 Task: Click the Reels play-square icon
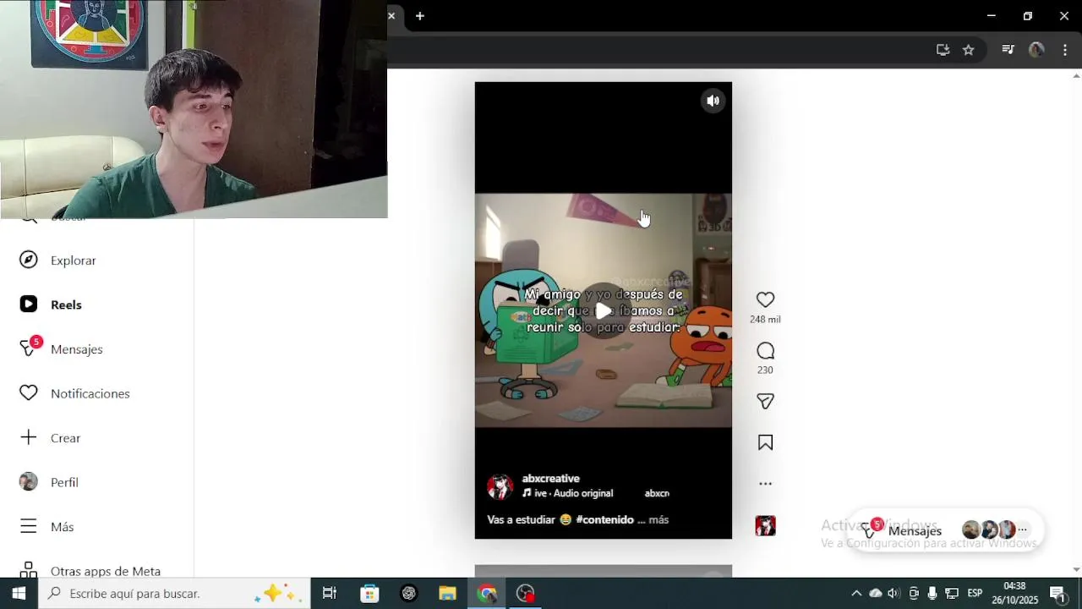29,304
